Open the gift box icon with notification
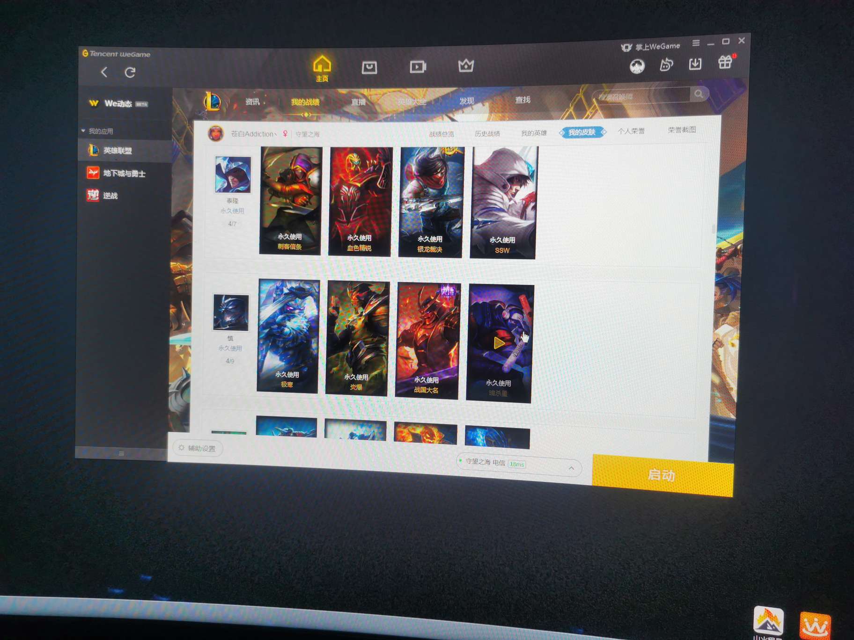 725,62
